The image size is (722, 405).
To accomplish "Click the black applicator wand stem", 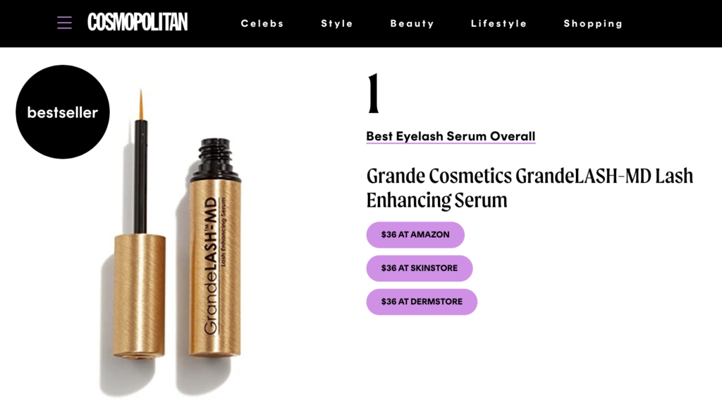I will 141,177.
